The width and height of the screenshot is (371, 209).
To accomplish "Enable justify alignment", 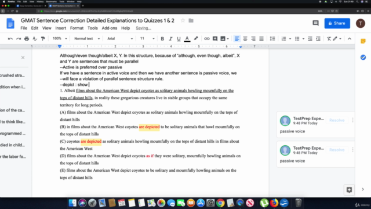I will (x=261, y=39).
